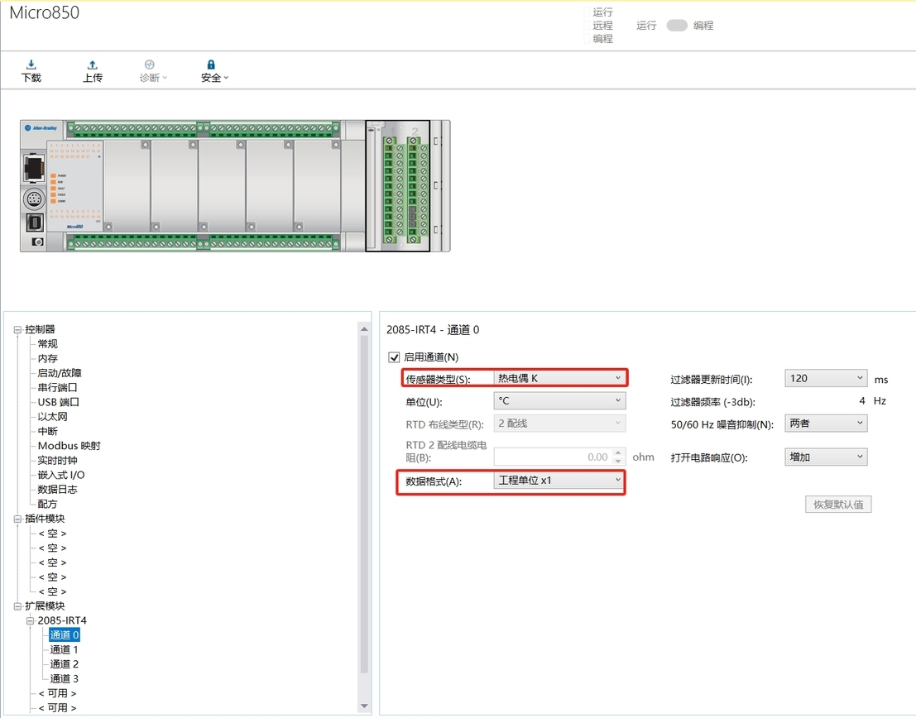This screenshot has height=718, width=916.
Task: Select Modbus mapping (Modbus 映射) tree item
Action: pyautogui.click(x=69, y=446)
